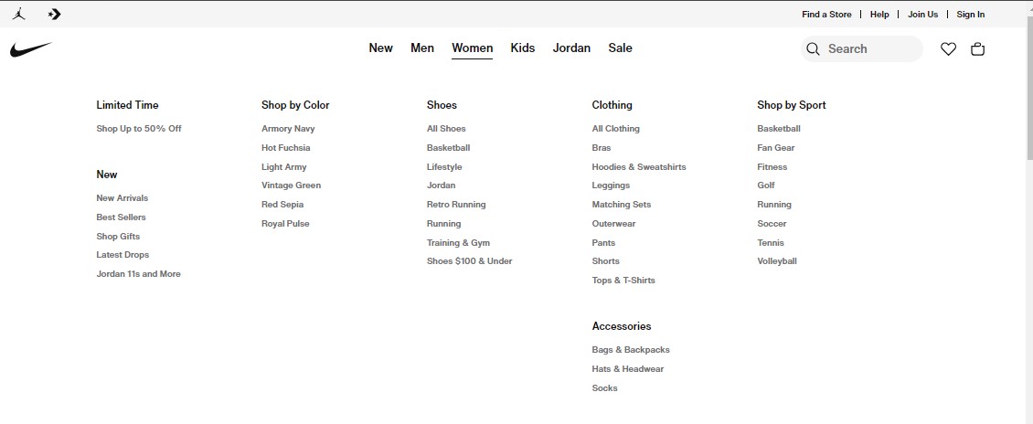View Latest Drops

pyautogui.click(x=122, y=255)
